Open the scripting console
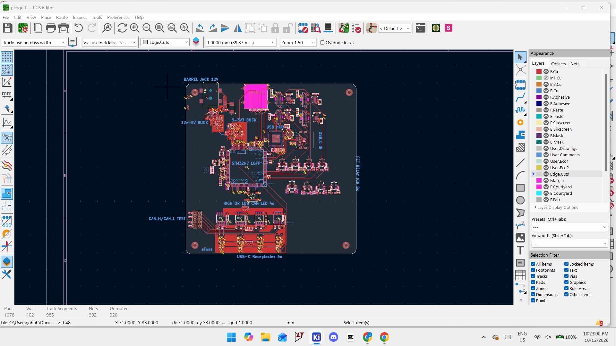Screen dimensions: 616x346 click(420, 28)
